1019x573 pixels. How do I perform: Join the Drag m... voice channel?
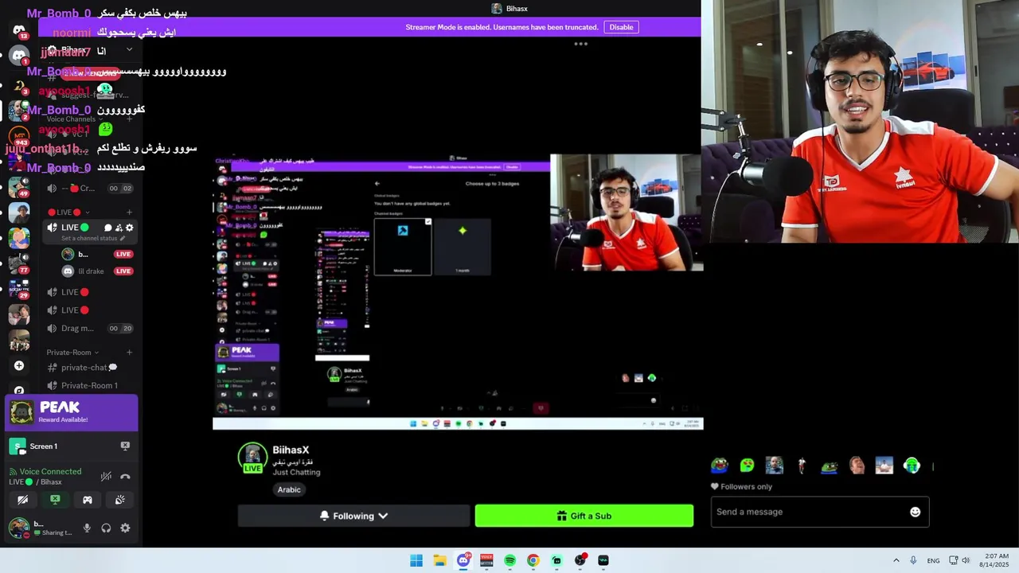pyautogui.click(x=89, y=328)
